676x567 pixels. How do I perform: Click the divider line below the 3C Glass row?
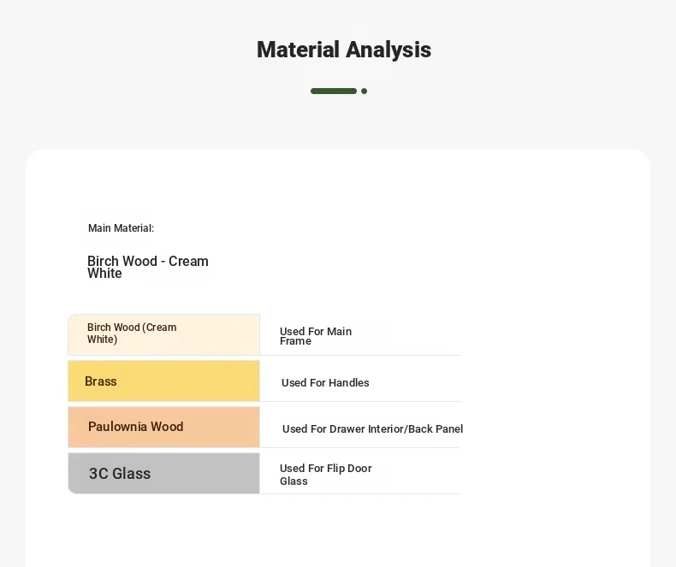point(360,493)
